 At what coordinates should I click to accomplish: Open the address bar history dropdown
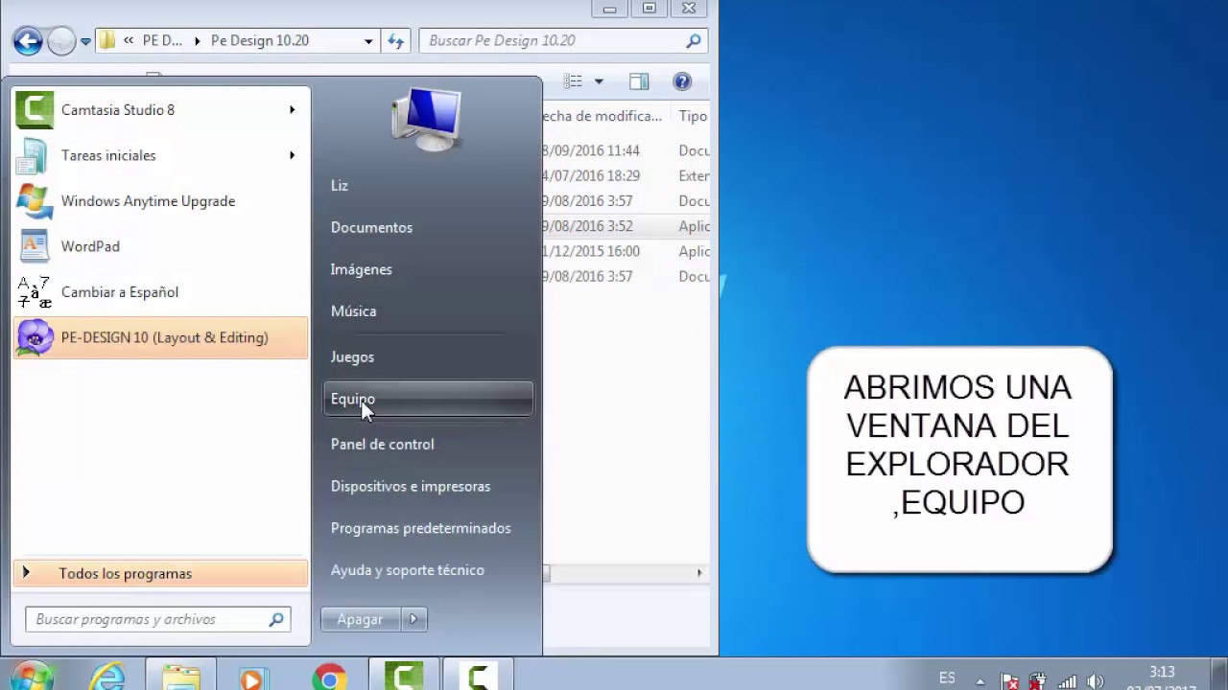[x=368, y=41]
